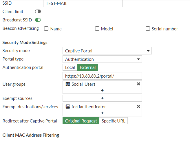190x141 pixels.
Task: Open the Security mode dropdown
Action: click(x=107, y=51)
